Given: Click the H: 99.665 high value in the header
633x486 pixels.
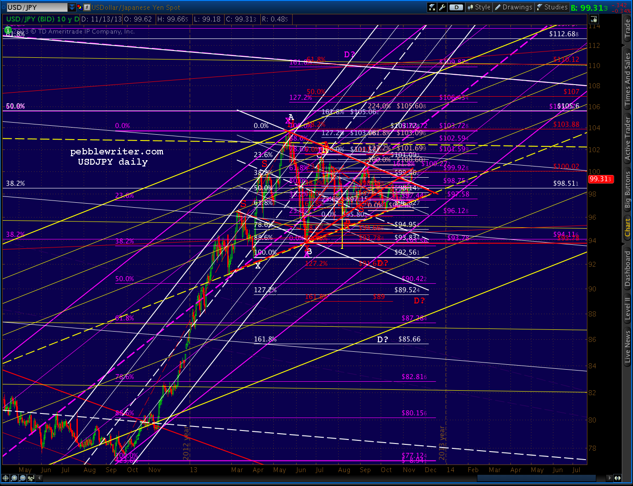Looking at the screenshot, I should 172,19.
